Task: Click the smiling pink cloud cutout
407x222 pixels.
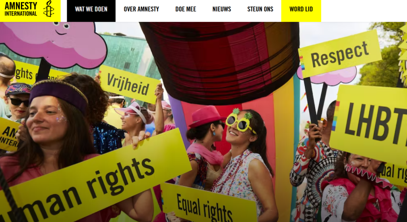Action: (54, 44)
